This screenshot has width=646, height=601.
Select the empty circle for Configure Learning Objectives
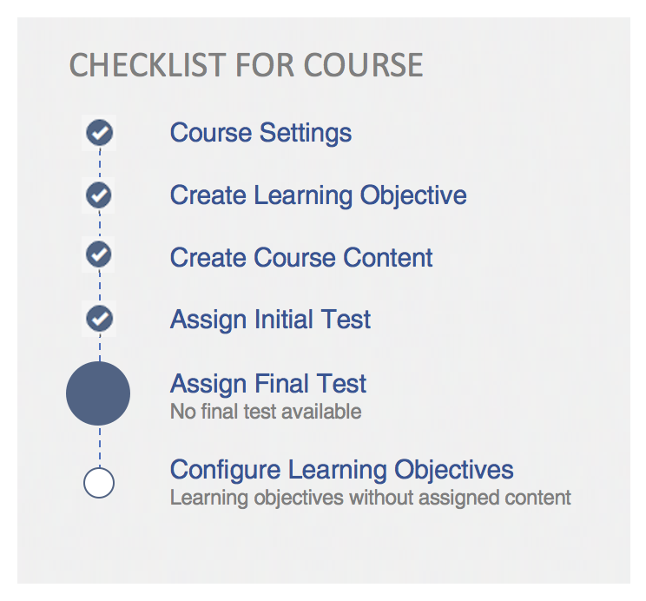99,483
